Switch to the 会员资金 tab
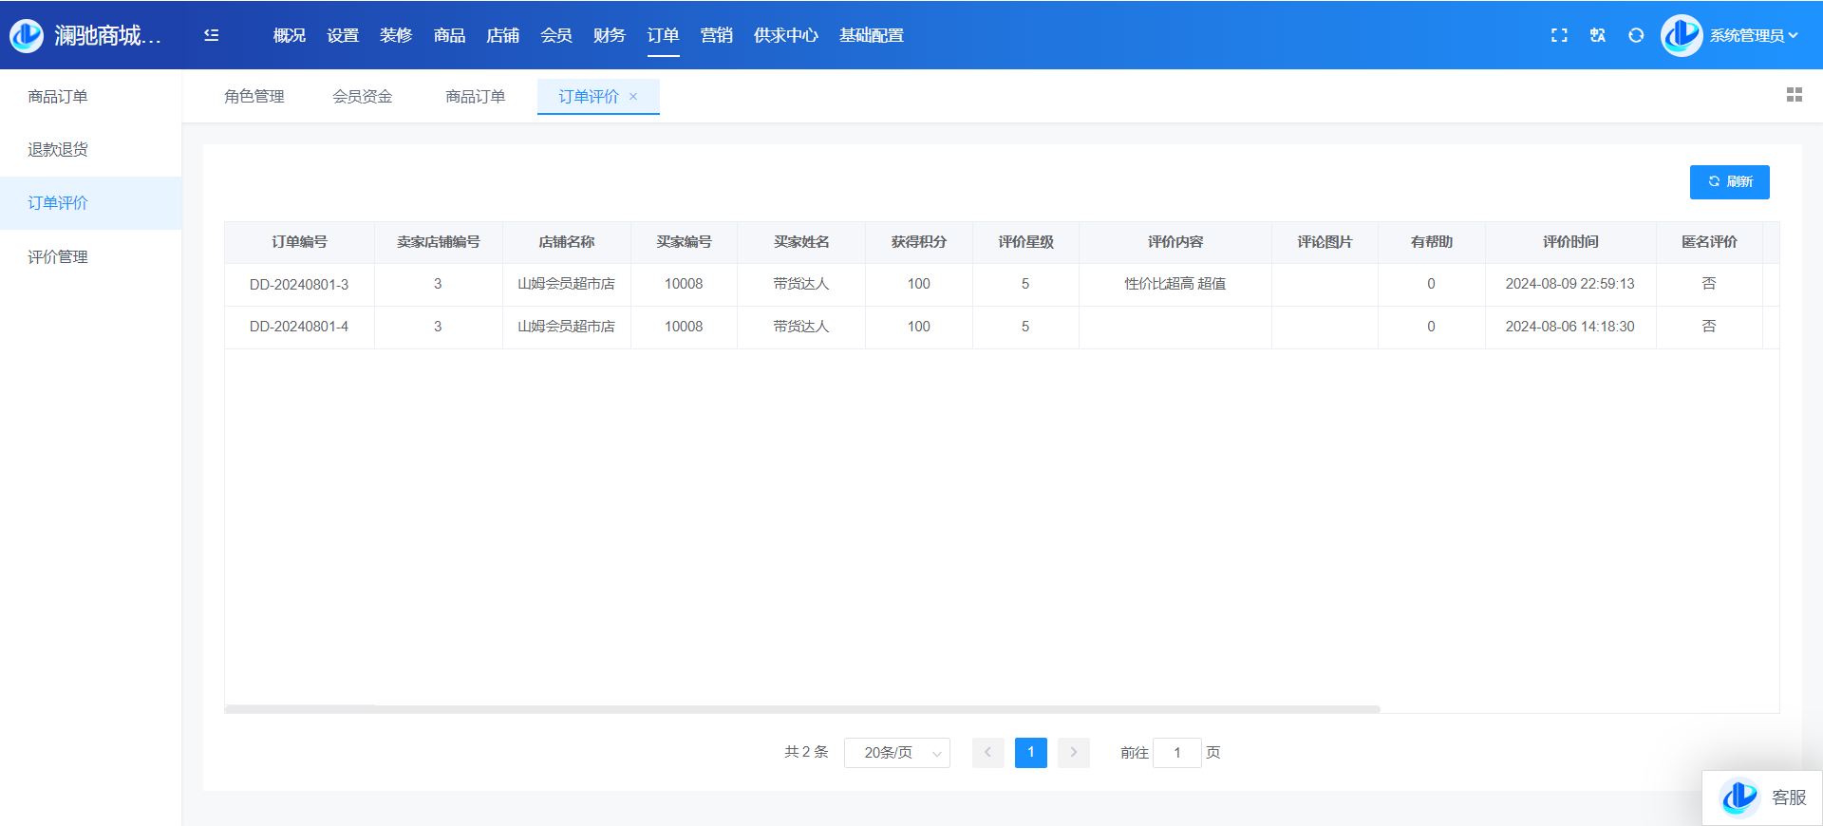The width and height of the screenshot is (1823, 826). click(x=362, y=97)
